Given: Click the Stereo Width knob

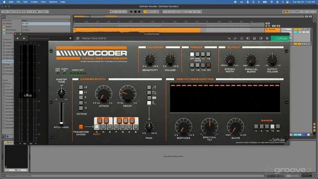Looking at the screenshot, I should tap(230, 60).
